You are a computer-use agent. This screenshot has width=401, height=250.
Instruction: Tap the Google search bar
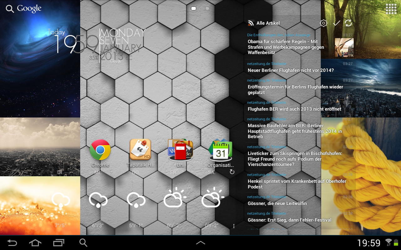click(24, 9)
